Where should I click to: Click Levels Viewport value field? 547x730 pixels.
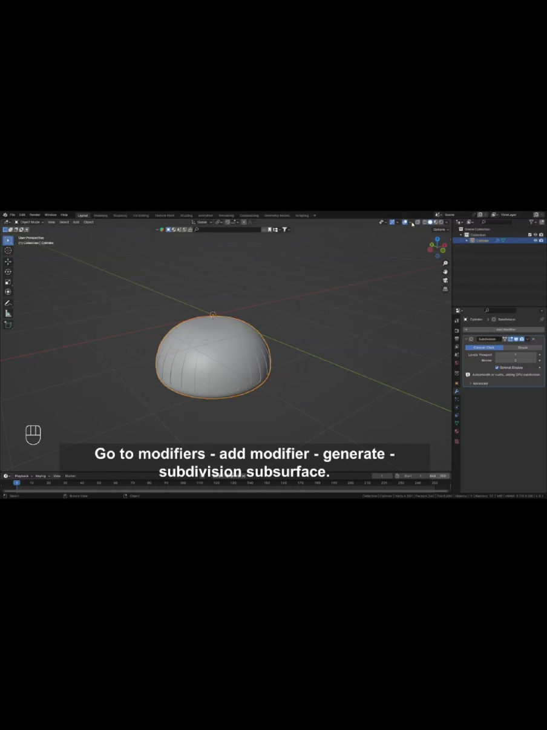coord(516,355)
